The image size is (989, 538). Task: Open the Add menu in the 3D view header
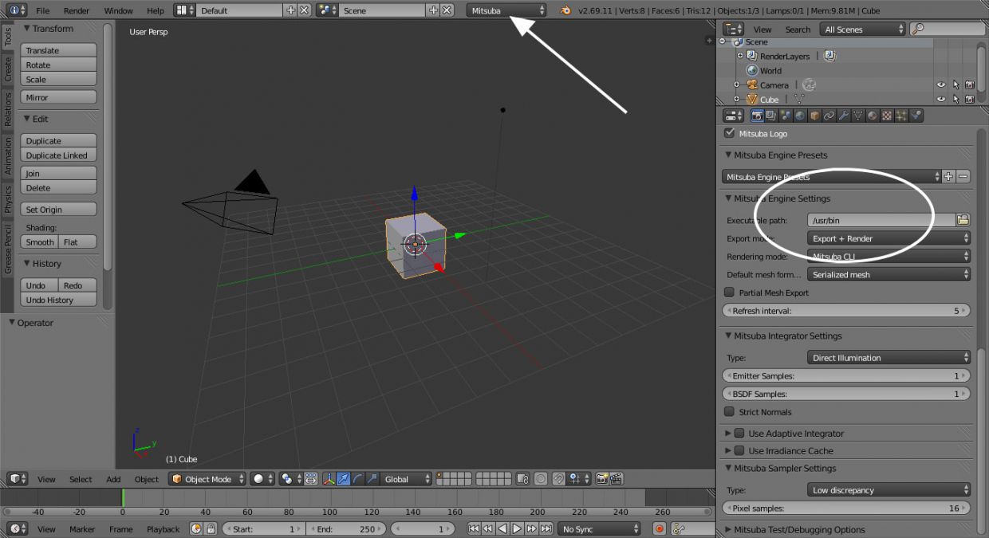click(x=114, y=479)
